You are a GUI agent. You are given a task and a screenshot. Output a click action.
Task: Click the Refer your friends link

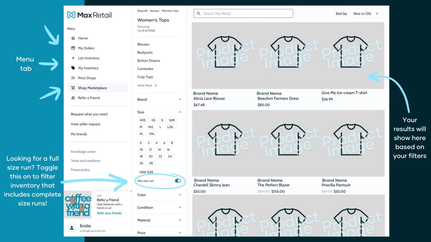click(109, 212)
